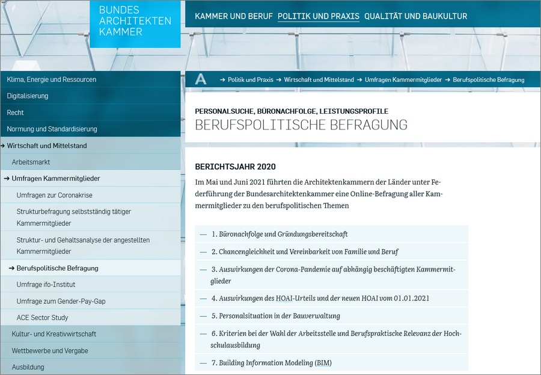Screen dimensions: 541x375
Task: Open Umfrage zum Gender-Pay-Gap
Action: [x=90, y=301]
